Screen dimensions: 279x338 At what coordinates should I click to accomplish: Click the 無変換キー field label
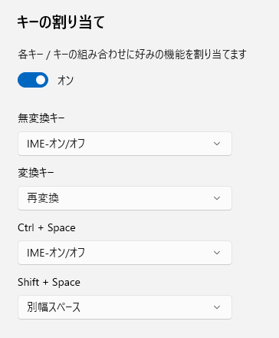click(x=41, y=118)
